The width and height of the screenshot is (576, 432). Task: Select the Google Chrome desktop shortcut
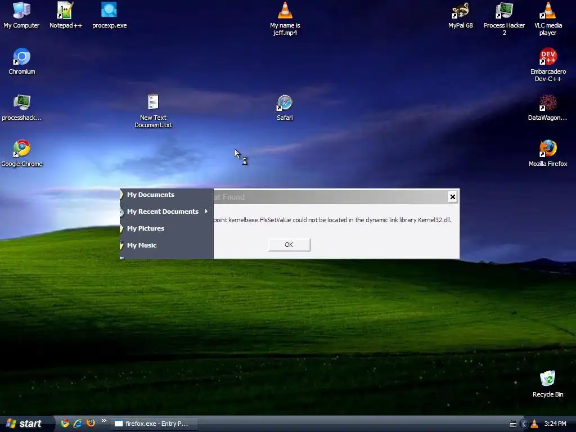pos(22,154)
